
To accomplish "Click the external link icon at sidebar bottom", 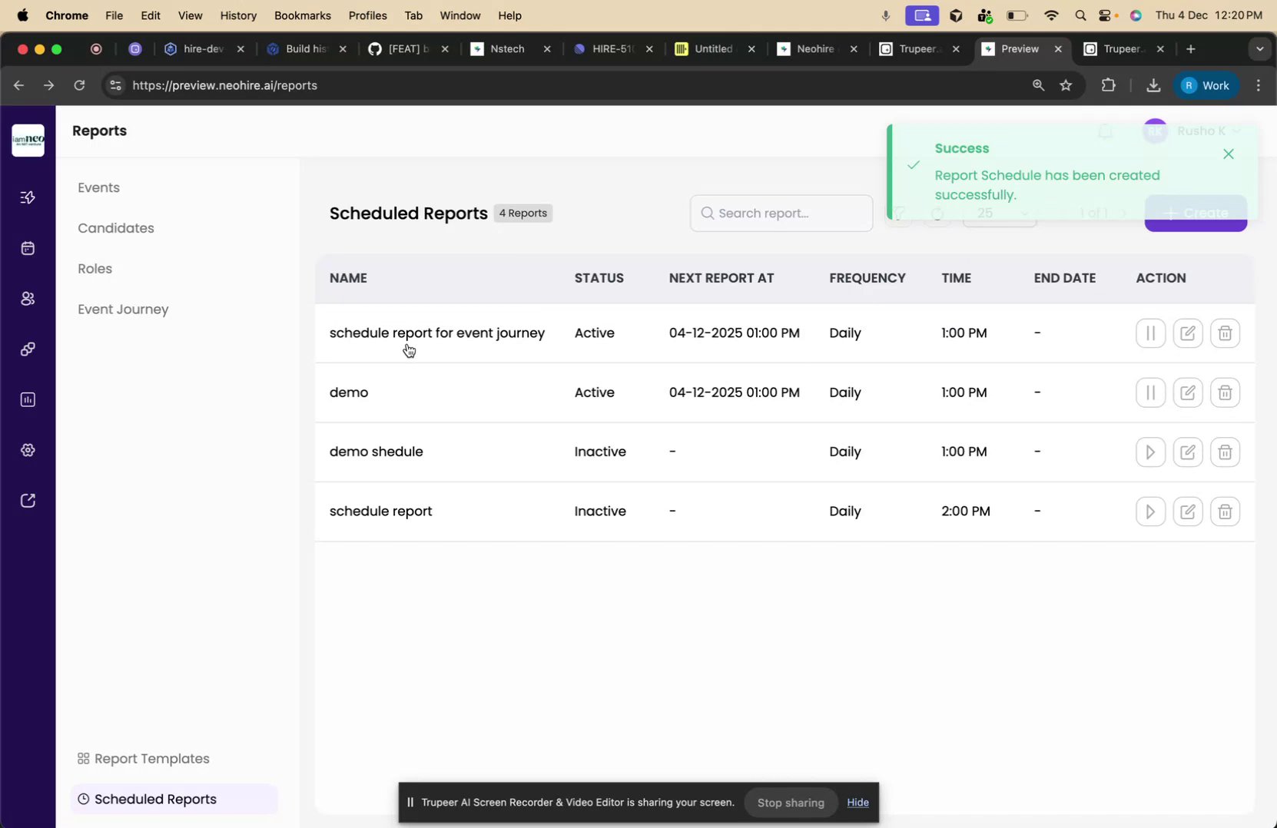I will pos(28,500).
